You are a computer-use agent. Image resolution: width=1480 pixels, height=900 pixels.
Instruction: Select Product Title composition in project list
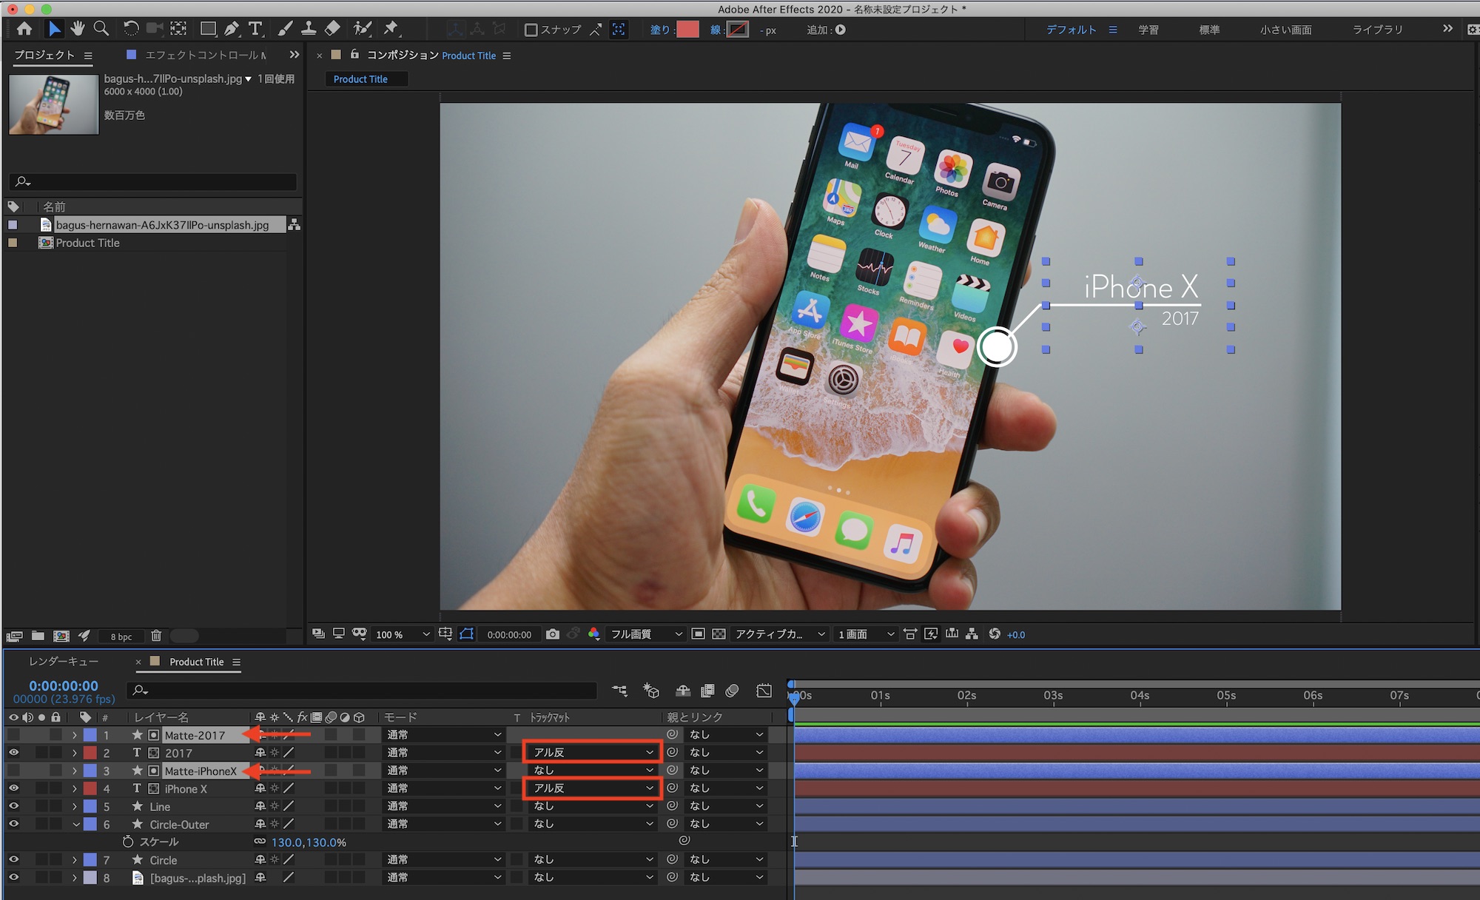click(x=87, y=243)
